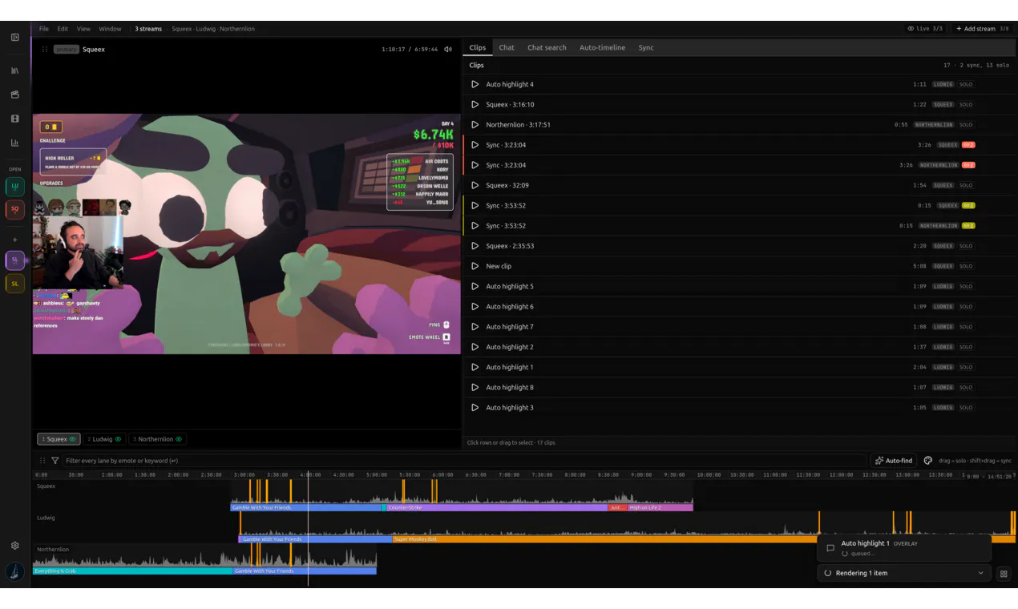The height and width of the screenshot is (609, 1018).
Task: Play the Auto highlight 1 clip
Action: click(x=475, y=367)
